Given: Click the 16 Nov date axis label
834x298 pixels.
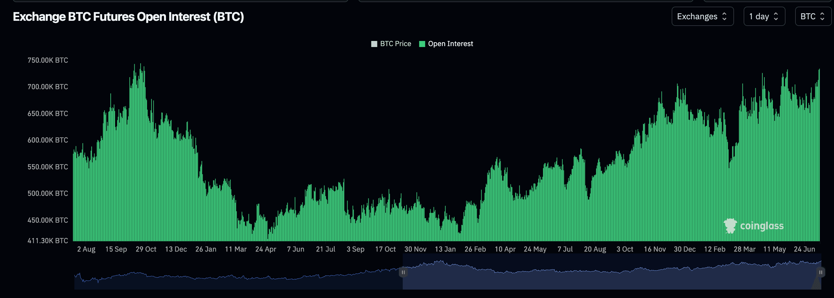Looking at the screenshot, I should pos(654,249).
